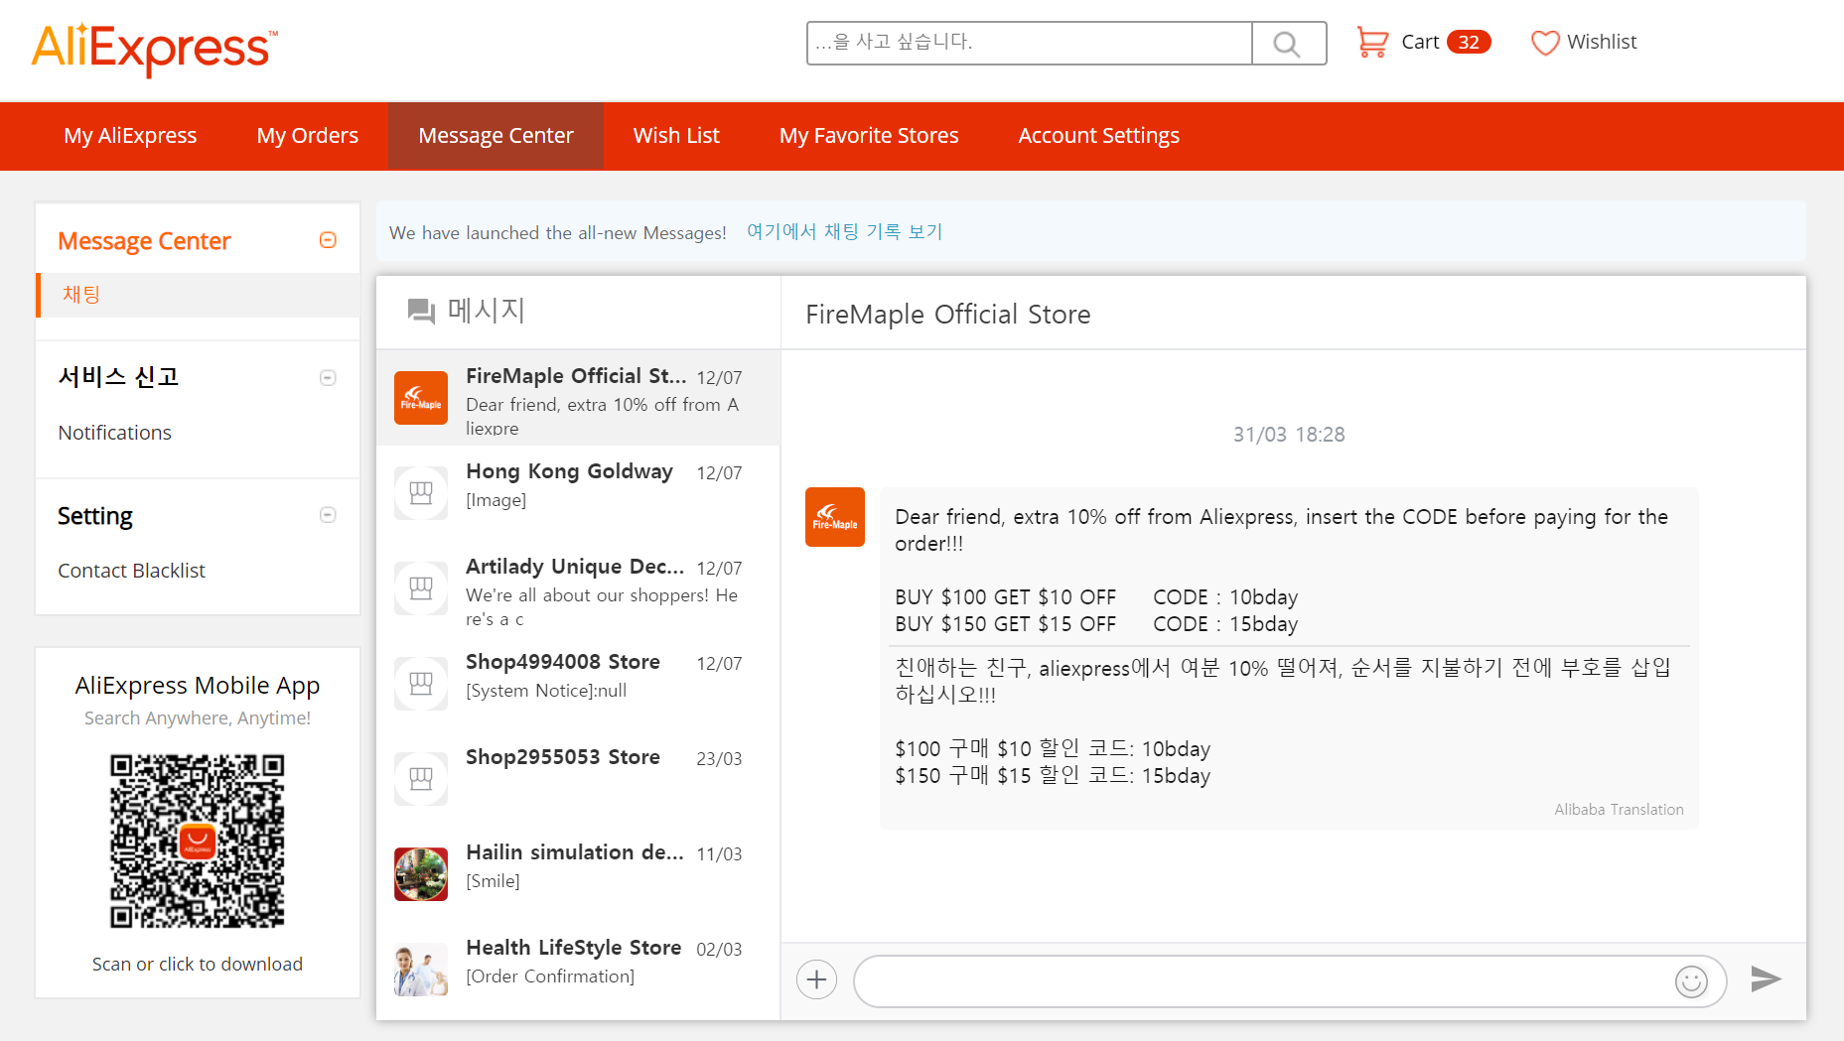Open Account Settings tab
The image size is (1844, 1041).
(1099, 136)
